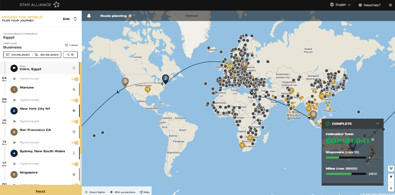Click the 16 nights box
This screenshot has height=195, width=395.
coord(70,54)
